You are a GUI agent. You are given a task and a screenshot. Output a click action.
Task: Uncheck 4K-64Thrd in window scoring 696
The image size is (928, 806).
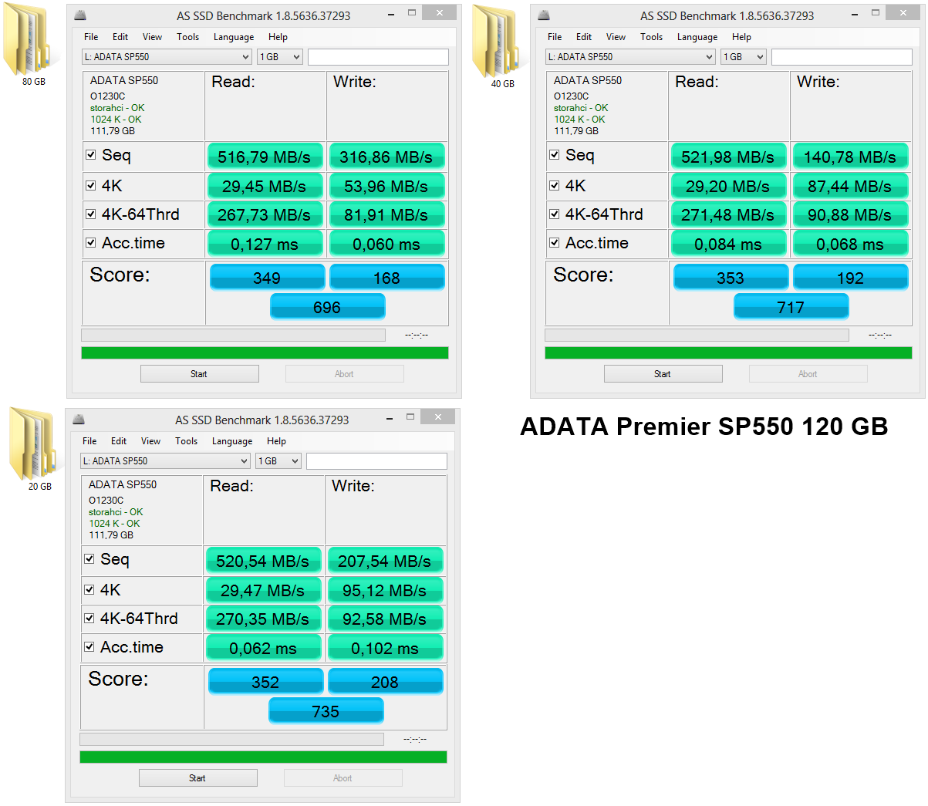91,214
